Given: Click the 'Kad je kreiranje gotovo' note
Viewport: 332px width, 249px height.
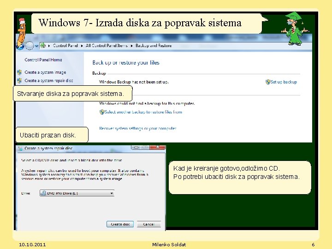Looking at the screenshot, I should [240, 178].
